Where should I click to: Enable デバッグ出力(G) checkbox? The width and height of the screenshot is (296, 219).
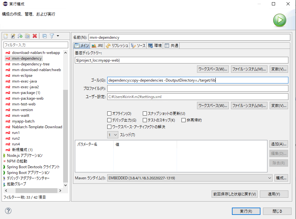[109, 120]
